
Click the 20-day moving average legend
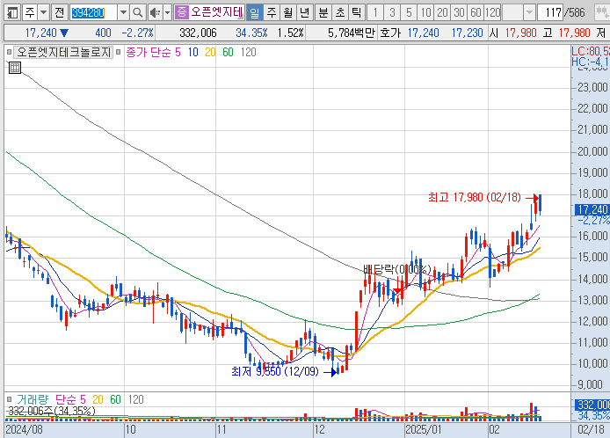210,52
